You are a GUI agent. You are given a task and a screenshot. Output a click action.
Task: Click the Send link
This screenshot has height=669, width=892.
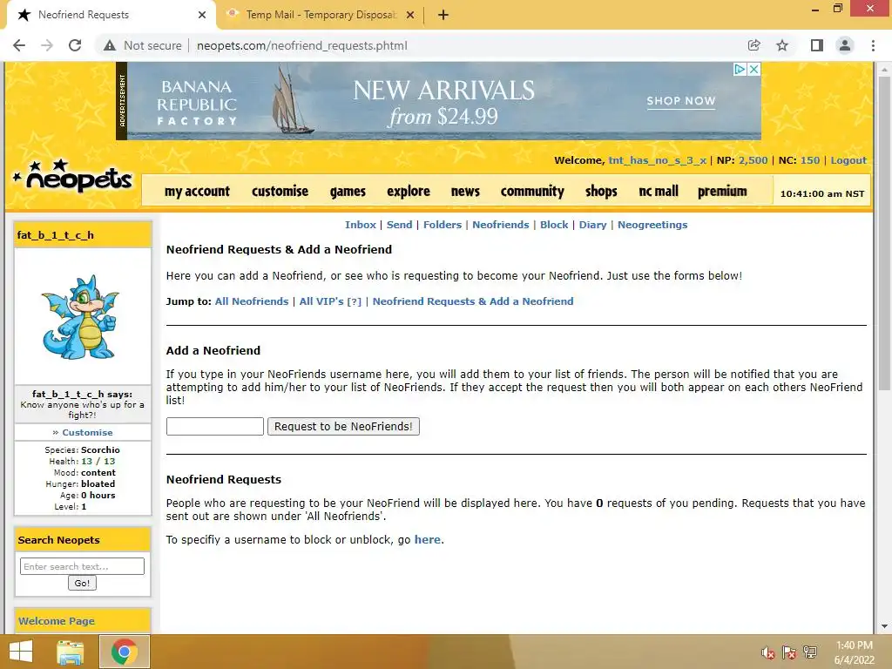pyautogui.click(x=399, y=225)
